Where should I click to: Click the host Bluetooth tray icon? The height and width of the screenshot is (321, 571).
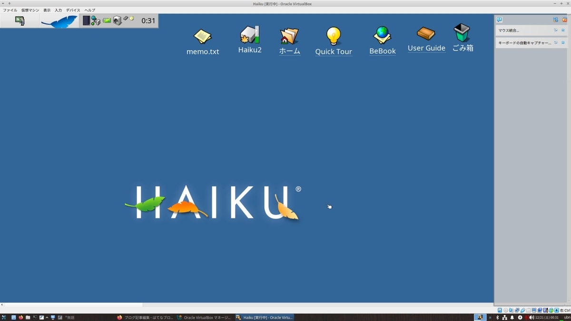(497, 317)
